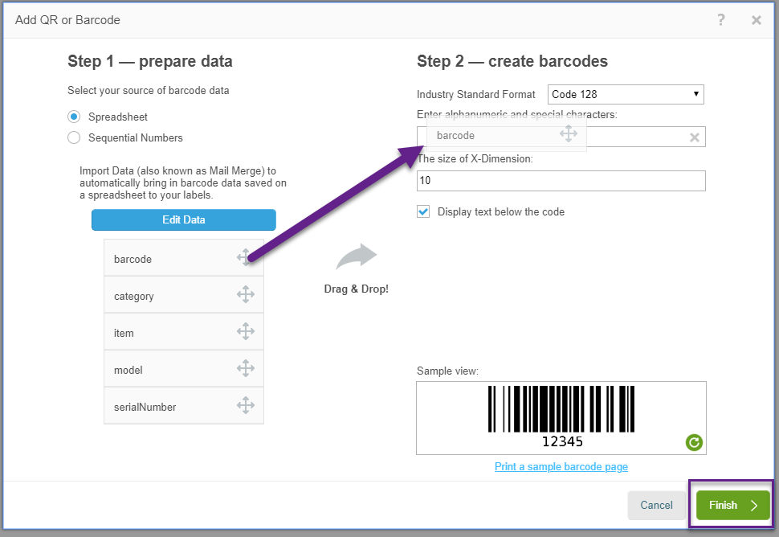Click the green refresh sample icon
Image resolution: width=779 pixels, height=537 pixels.
694,442
